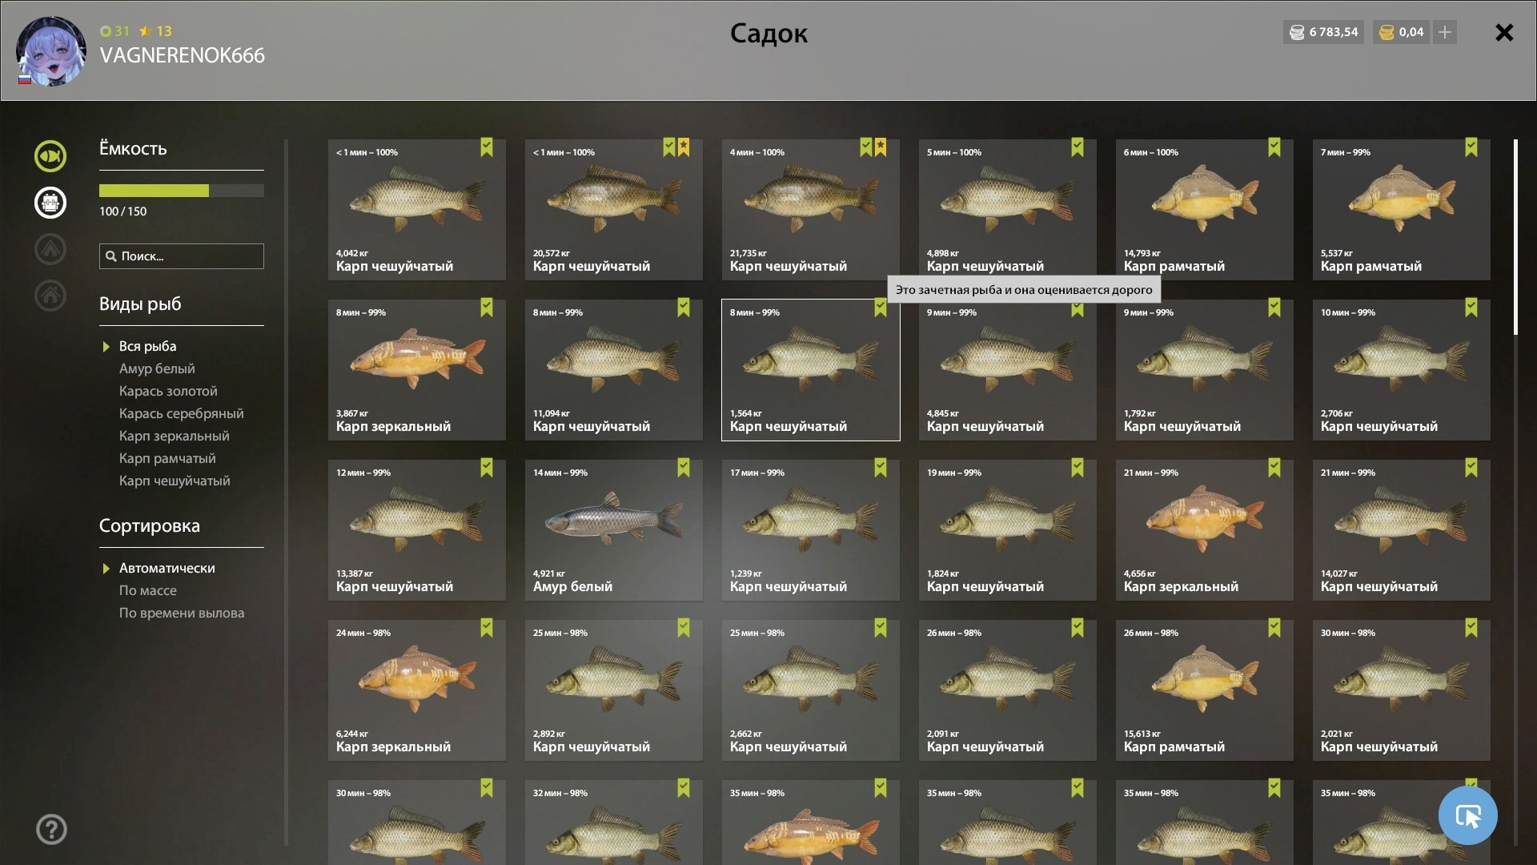
Task: Click the help question mark icon
Action: (51, 830)
